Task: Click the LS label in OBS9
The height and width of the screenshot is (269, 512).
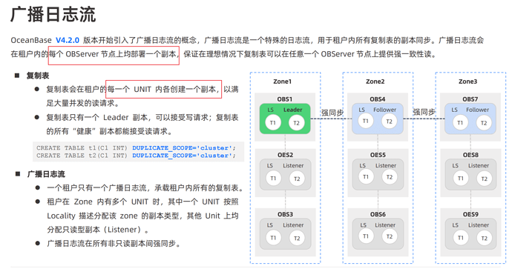Action: [x=455, y=225]
